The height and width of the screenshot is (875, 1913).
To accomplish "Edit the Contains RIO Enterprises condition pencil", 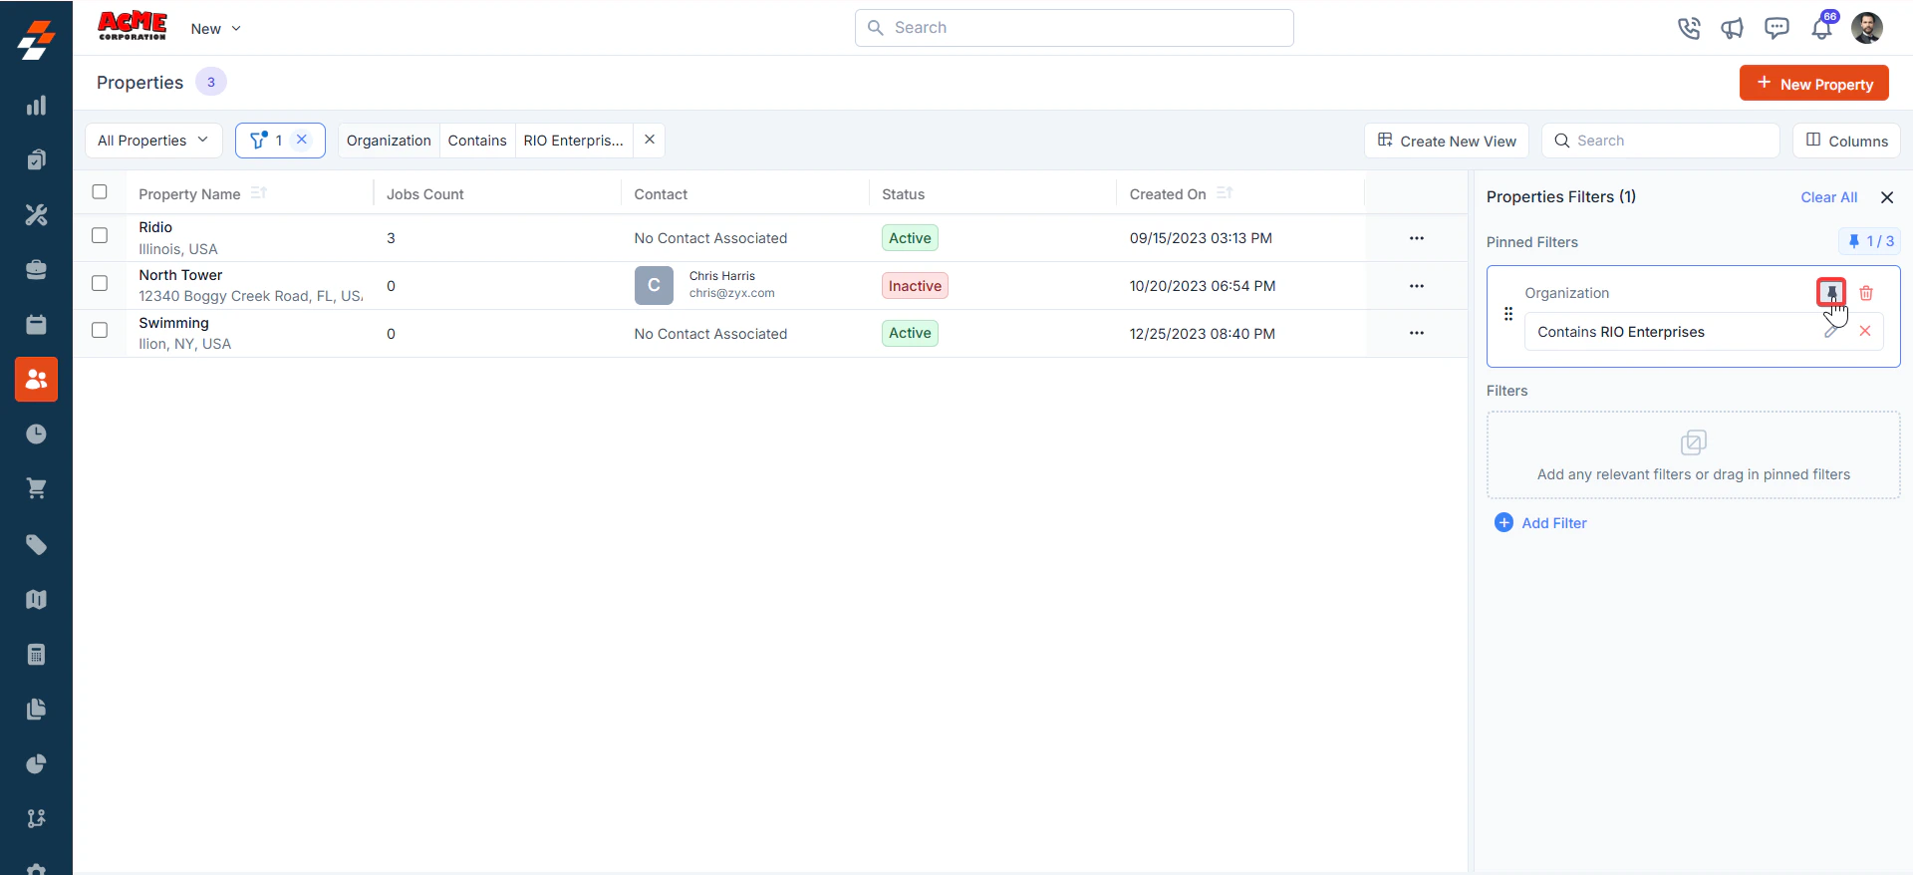I will (1831, 331).
